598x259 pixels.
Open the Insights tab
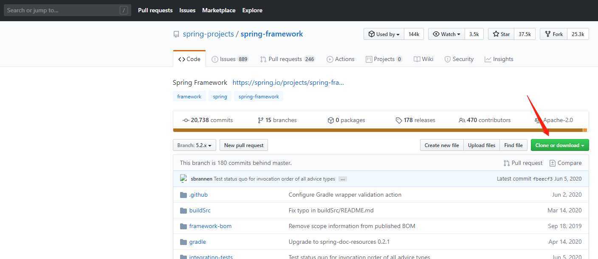tap(499, 59)
